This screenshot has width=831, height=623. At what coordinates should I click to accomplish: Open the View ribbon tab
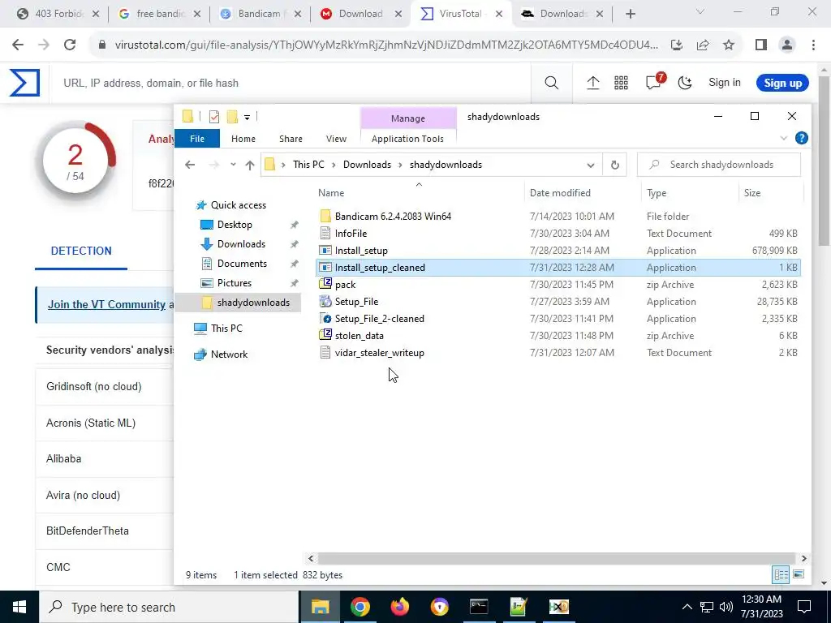(336, 139)
